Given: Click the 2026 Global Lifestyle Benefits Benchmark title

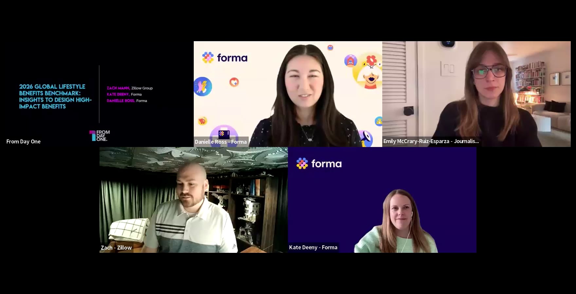Looking at the screenshot, I should pyautogui.click(x=55, y=96).
